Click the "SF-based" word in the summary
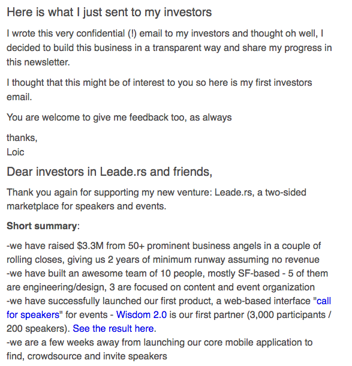This screenshot has width=352, height=366. click(258, 274)
